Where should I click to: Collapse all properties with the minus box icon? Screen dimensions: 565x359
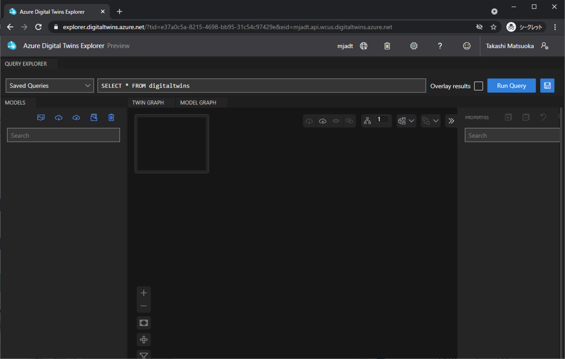tap(526, 117)
